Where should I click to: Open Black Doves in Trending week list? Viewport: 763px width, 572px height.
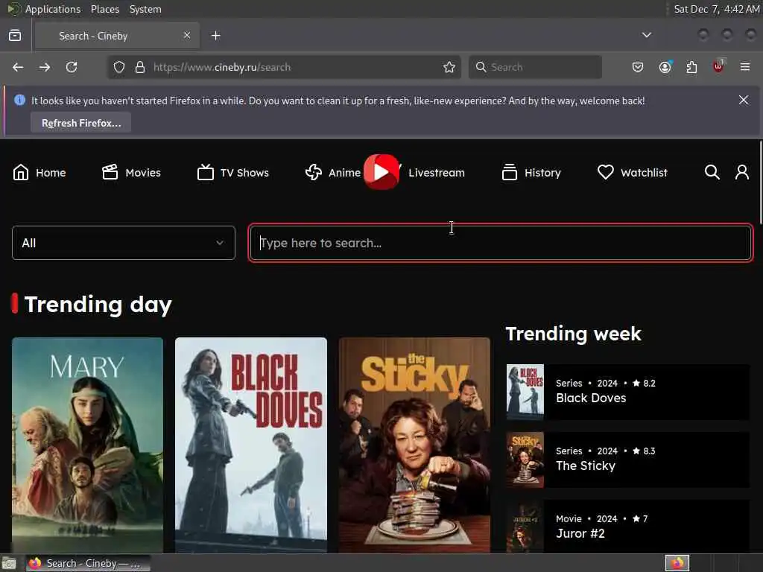coord(627,392)
